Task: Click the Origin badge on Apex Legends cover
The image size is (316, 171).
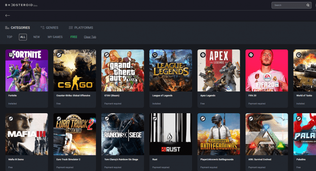Action: coord(203,55)
